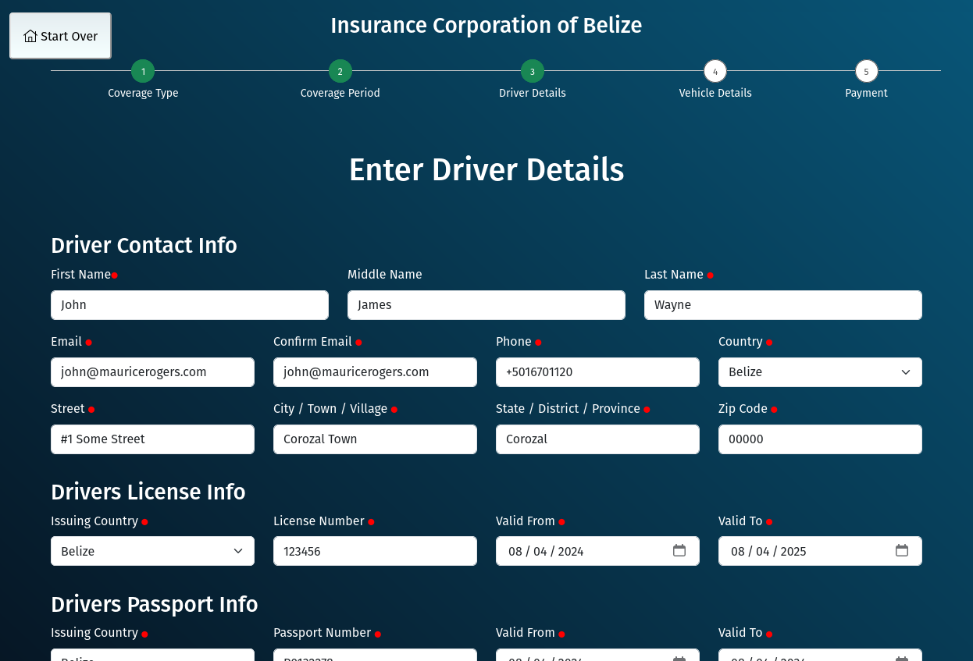Open the license Issuing Country dropdown
The image size is (973, 661).
click(152, 551)
